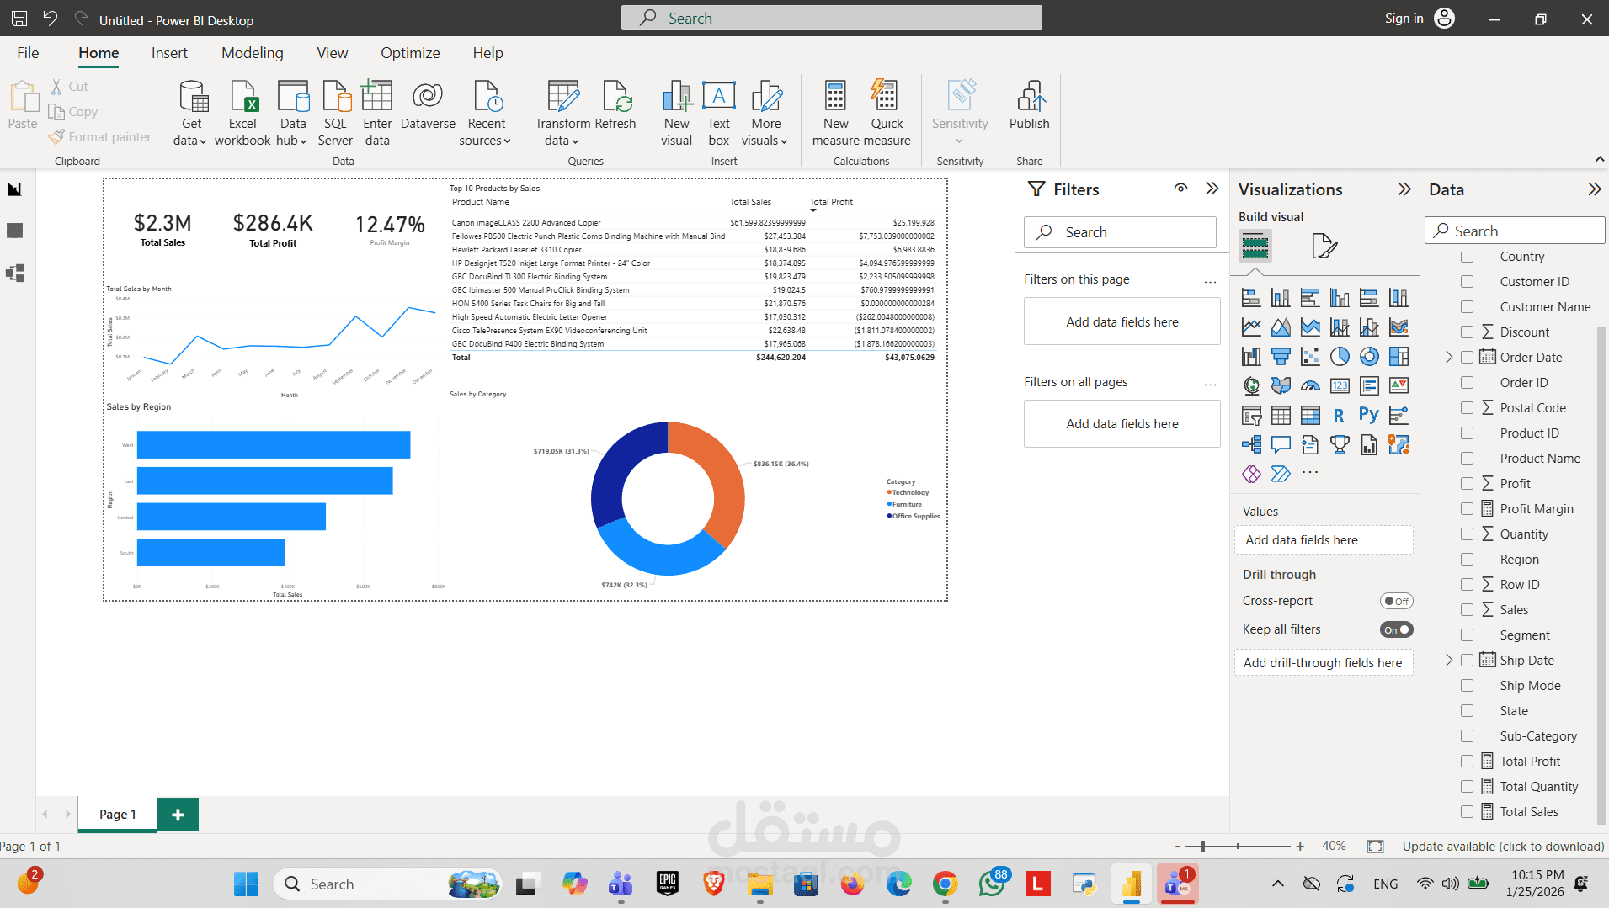
Task: Collapse the ribbon chevron
Action: (x=1599, y=159)
